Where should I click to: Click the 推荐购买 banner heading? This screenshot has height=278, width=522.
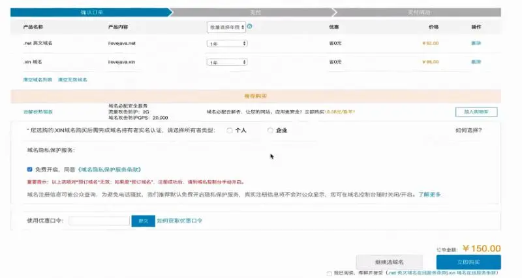[x=255, y=96]
